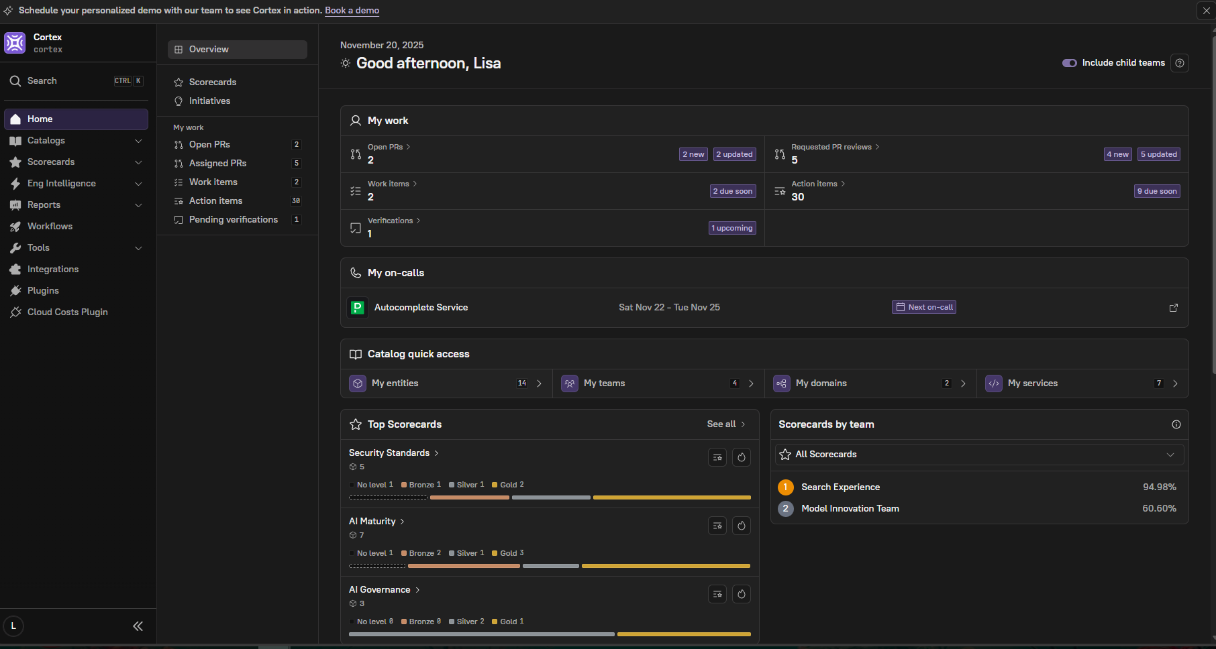
Task: Toggle Include child teams switch
Action: pyautogui.click(x=1070, y=63)
